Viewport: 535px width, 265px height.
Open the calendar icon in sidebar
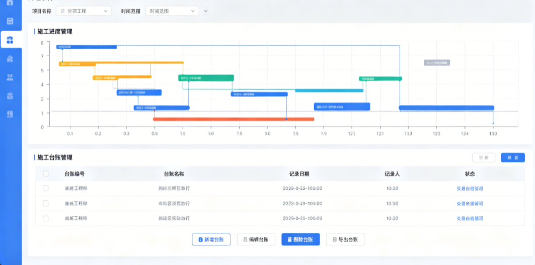[x=10, y=21]
